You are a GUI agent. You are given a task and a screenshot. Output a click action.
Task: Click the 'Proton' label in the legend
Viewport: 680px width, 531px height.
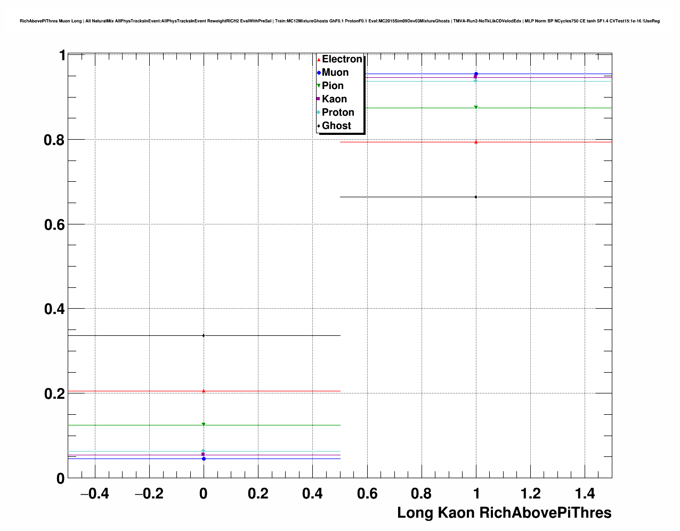point(338,112)
